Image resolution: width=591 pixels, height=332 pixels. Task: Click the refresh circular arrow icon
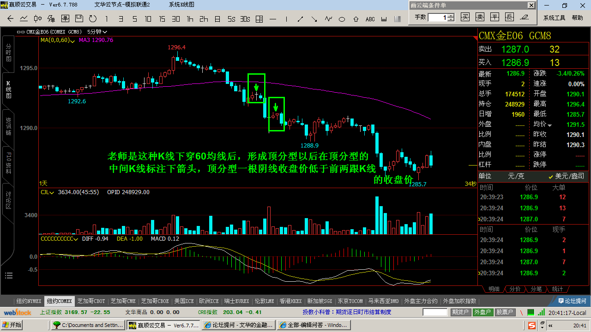[93, 19]
